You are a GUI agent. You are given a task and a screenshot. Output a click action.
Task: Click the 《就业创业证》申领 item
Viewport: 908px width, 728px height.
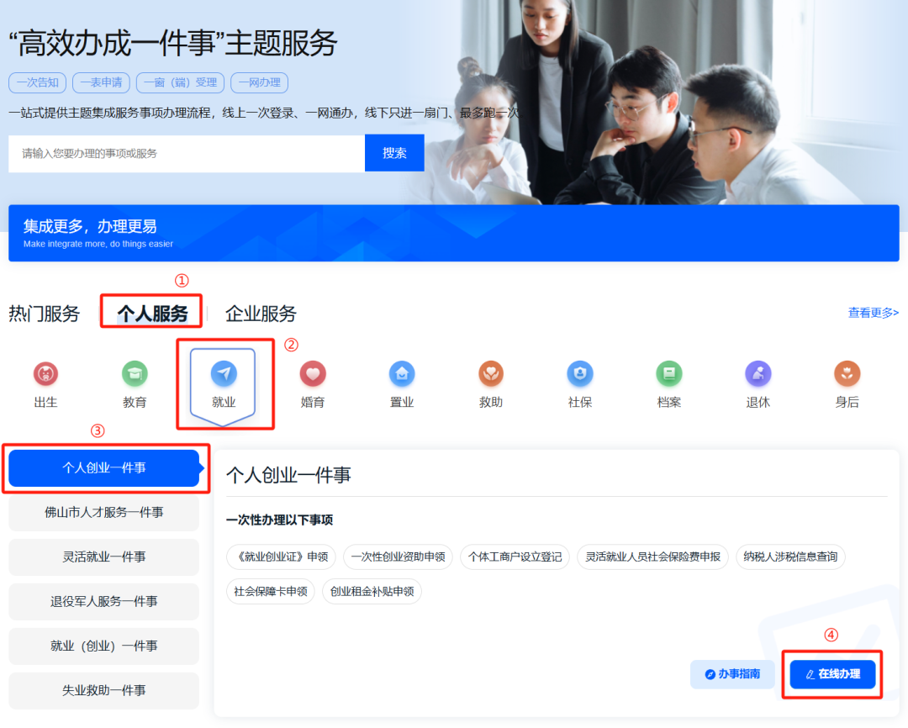[282, 557]
